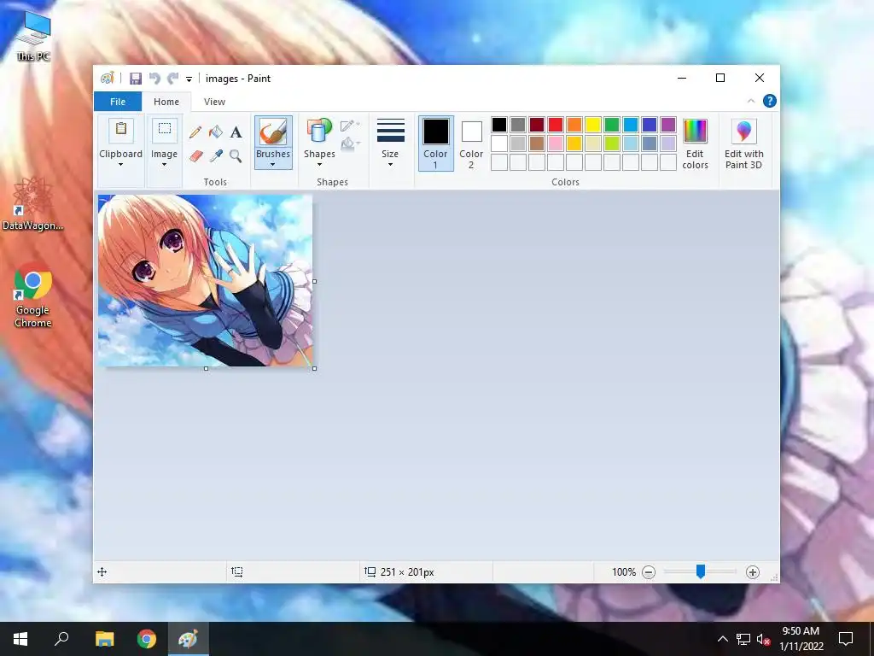874x656 pixels.
Task: Open Customize Quick Access Toolbar dropdown
Action: [189, 79]
